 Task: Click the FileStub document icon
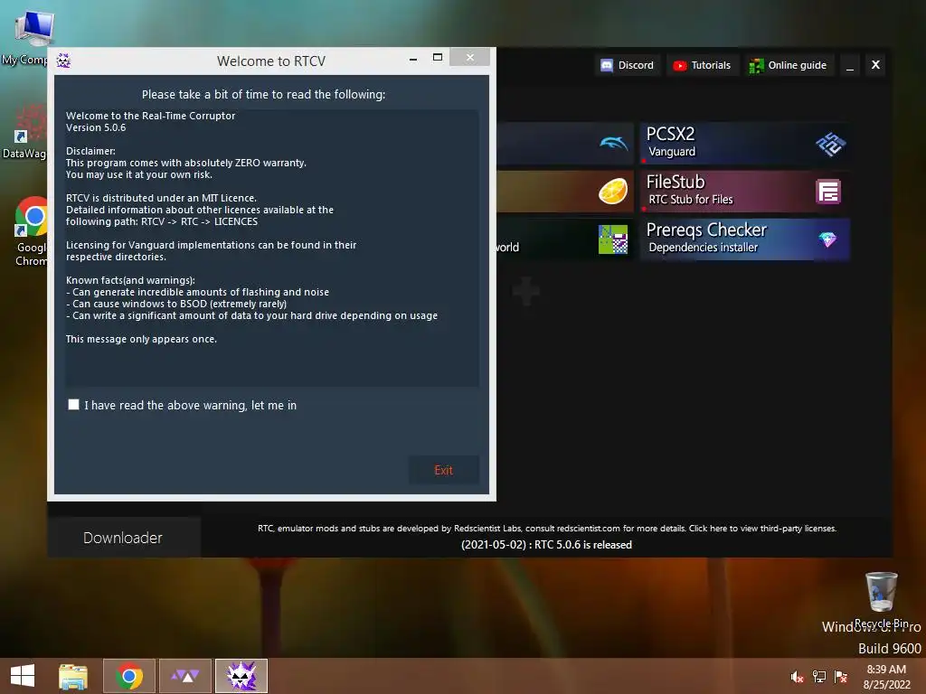[x=828, y=192]
